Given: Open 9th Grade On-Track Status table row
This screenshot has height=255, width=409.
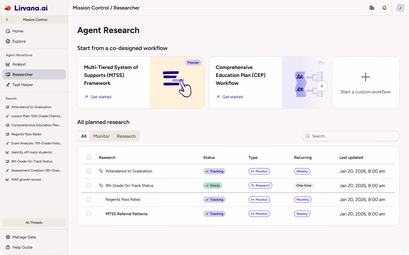Looking at the screenshot, I should tap(238, 185).
